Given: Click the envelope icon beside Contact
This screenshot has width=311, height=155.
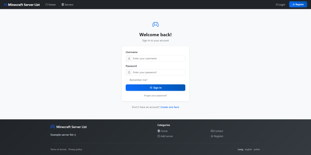Looking at the screenshot, I should click(212, 131).
